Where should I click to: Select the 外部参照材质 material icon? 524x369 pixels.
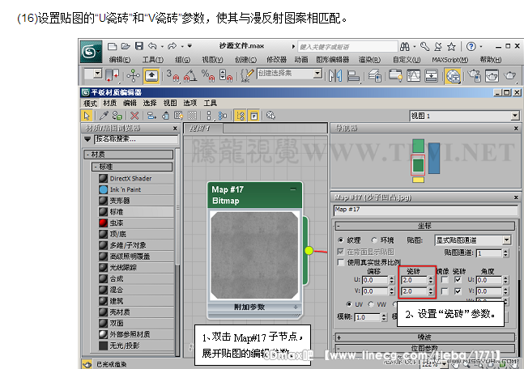[x=103, y=333]
